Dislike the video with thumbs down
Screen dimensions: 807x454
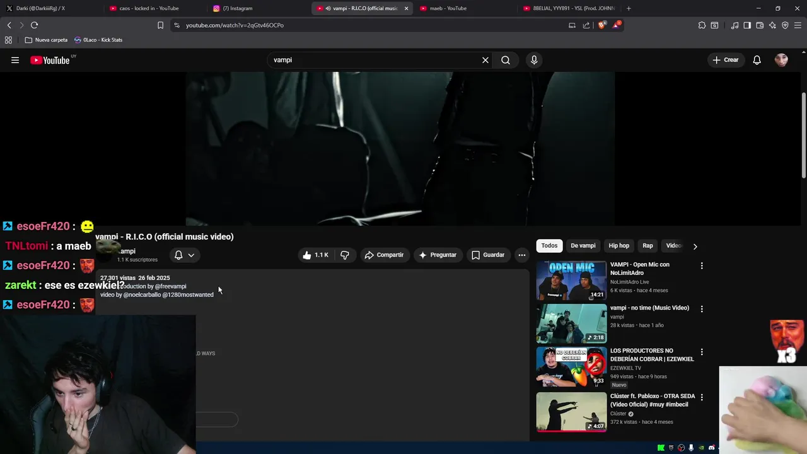pos(345,255)
